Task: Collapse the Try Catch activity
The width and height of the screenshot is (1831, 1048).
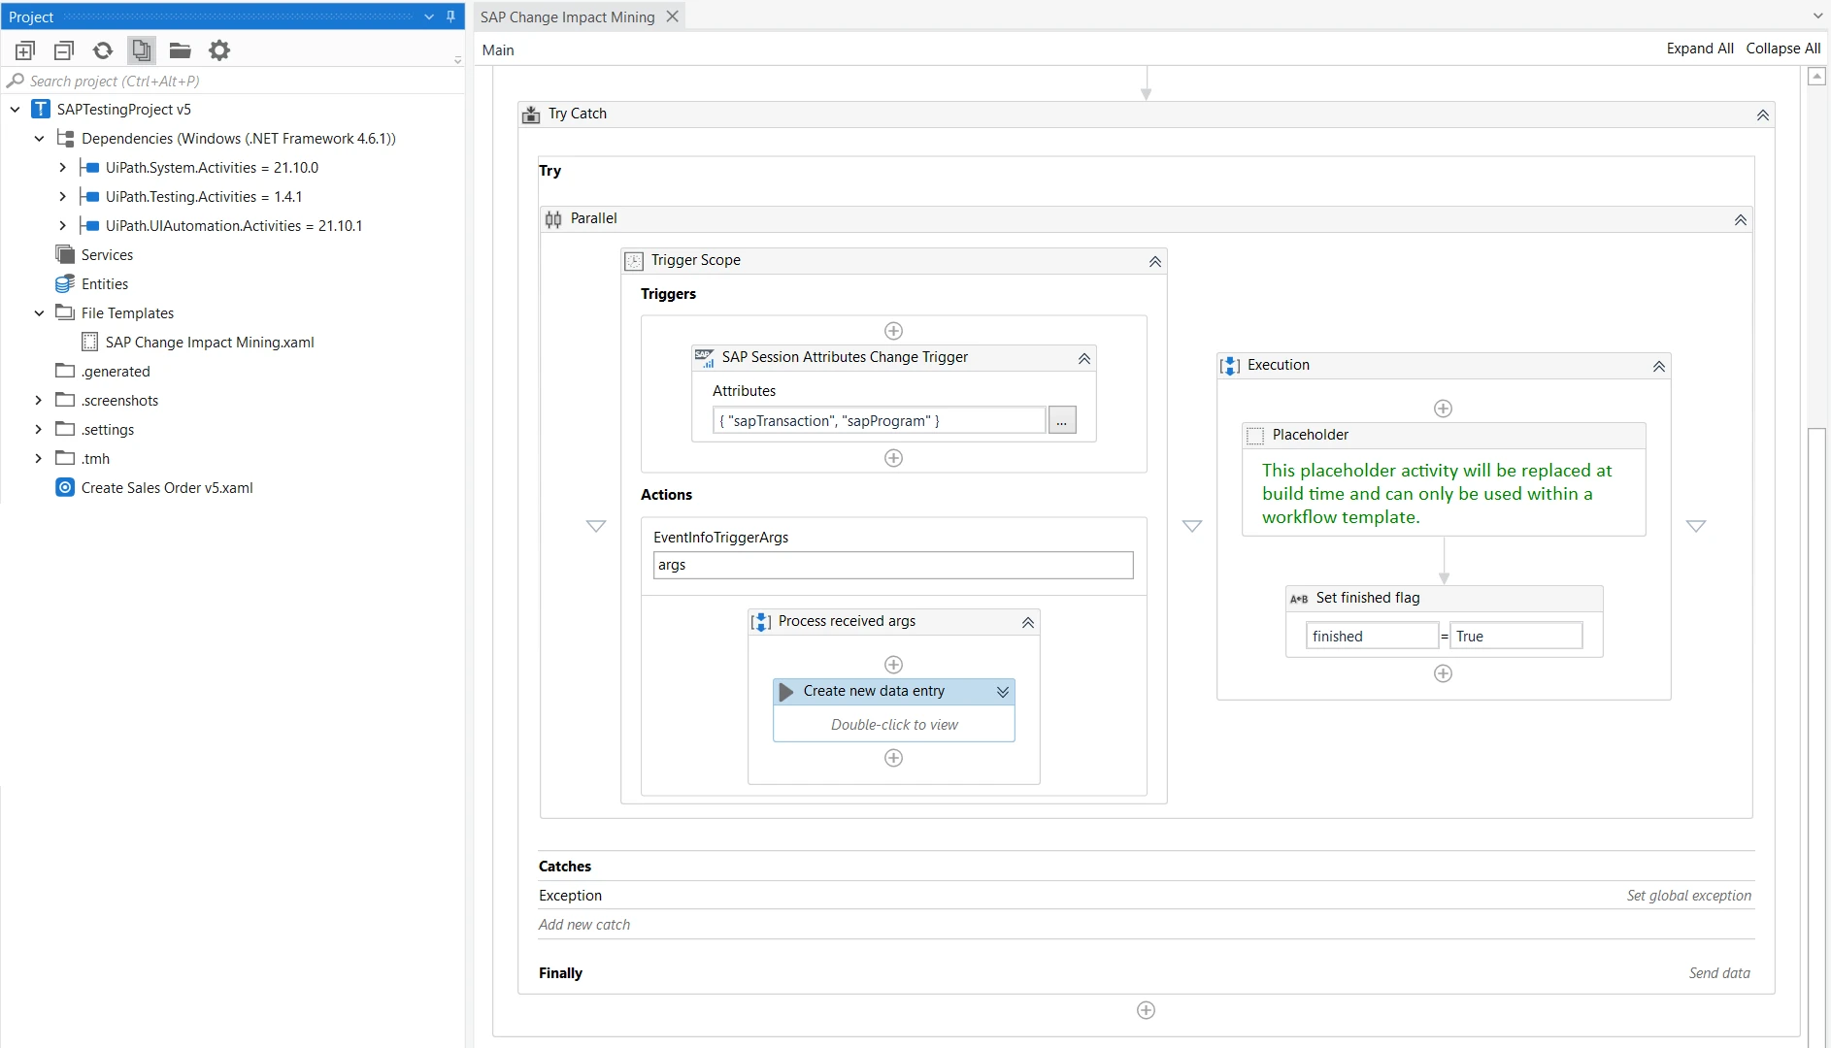Action: coord(1763,115)
